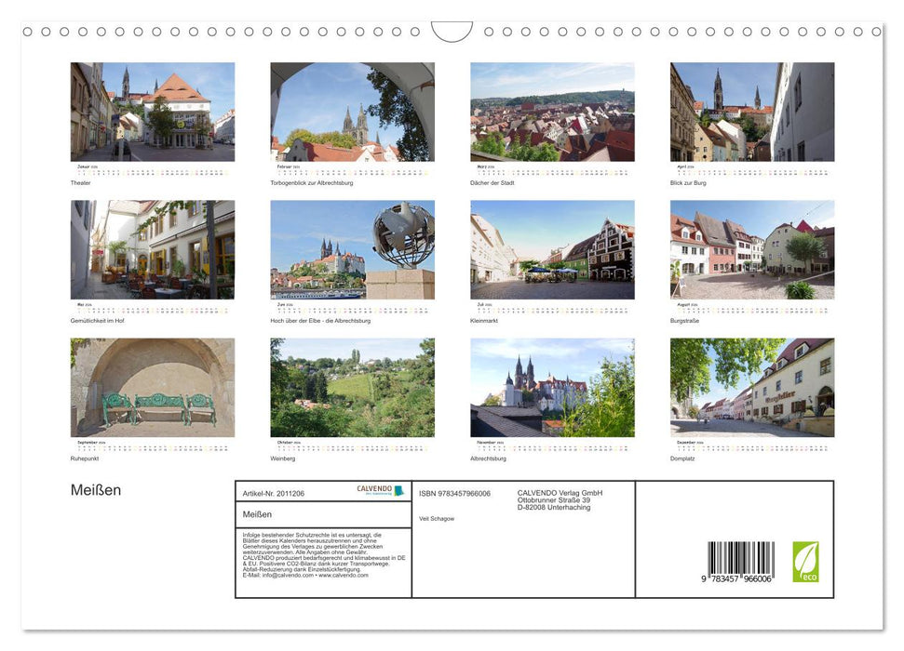Open the Theater January thumbnail

click(152, 112)
